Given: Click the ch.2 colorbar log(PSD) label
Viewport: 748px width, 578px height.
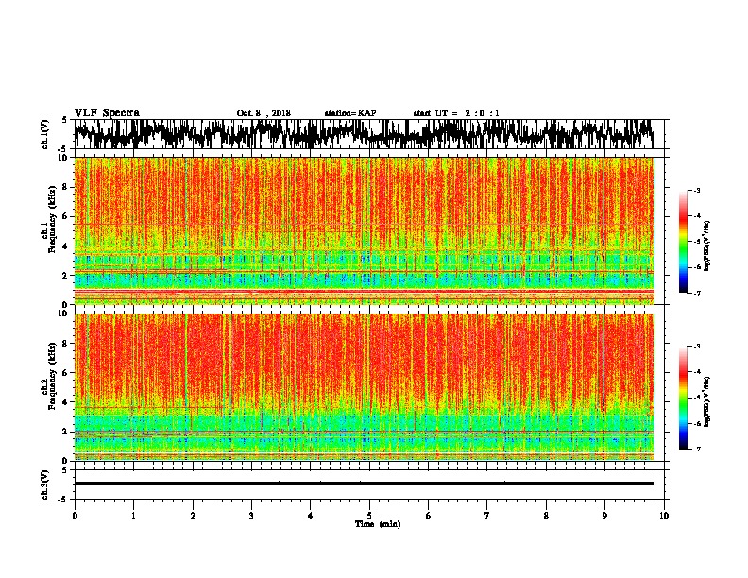Looking at the screenshot, I should pos(706,401).
